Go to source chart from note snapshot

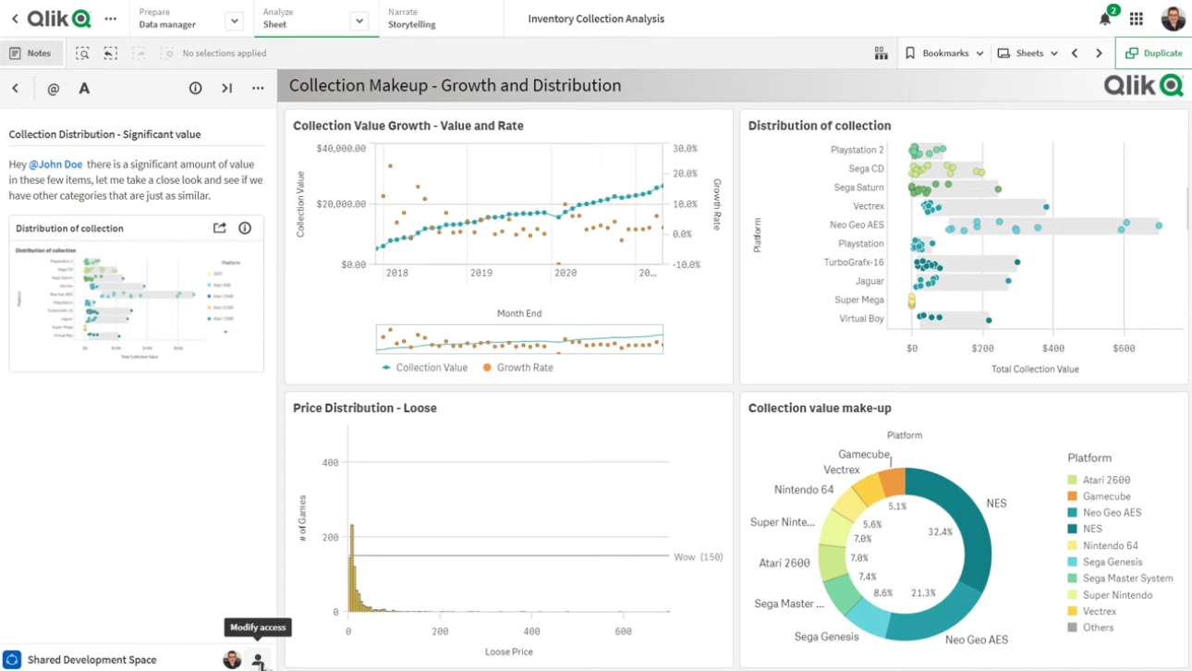219,228
